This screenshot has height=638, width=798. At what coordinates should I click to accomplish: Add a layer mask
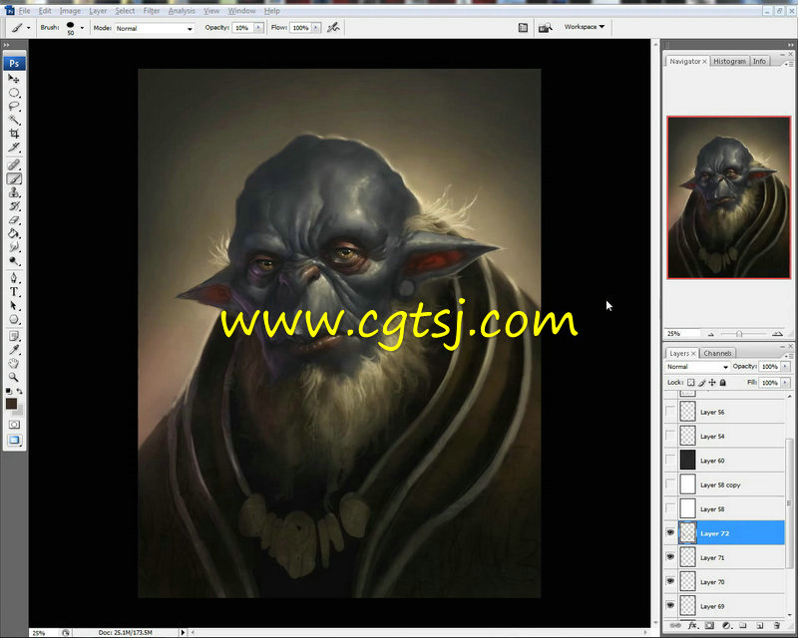point(709,625)
